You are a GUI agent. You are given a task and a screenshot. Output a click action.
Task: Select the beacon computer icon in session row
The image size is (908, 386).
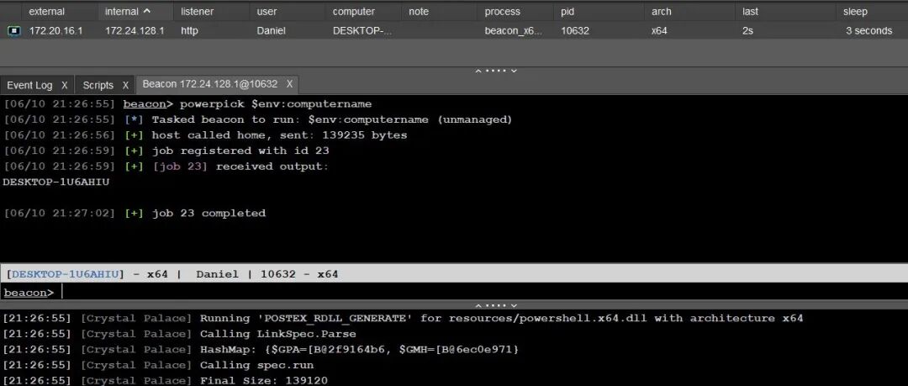coord(13,31)
